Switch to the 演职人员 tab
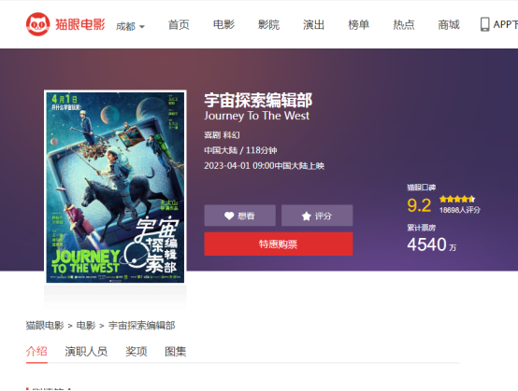Image resolution: width=518 pixels, height=391 pixels. click(86, 352)
